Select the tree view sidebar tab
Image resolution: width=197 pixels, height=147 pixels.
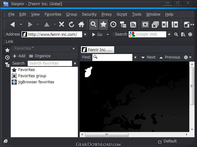pyautogui.click(x=7, y=65)
